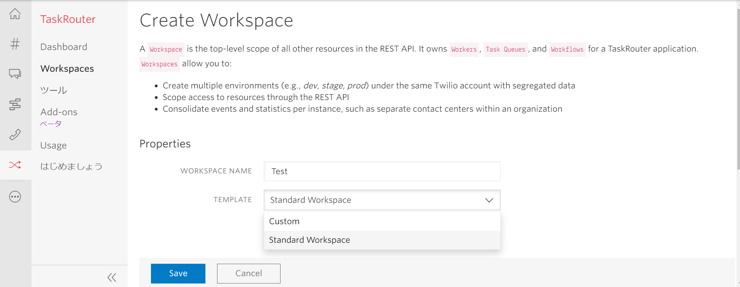Click the page vertical scrollbar
Viewport: 740px width, 287px height.
[x=738, y=89]
